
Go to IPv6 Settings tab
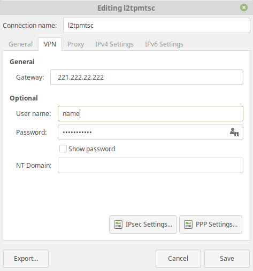coord(164,44)
